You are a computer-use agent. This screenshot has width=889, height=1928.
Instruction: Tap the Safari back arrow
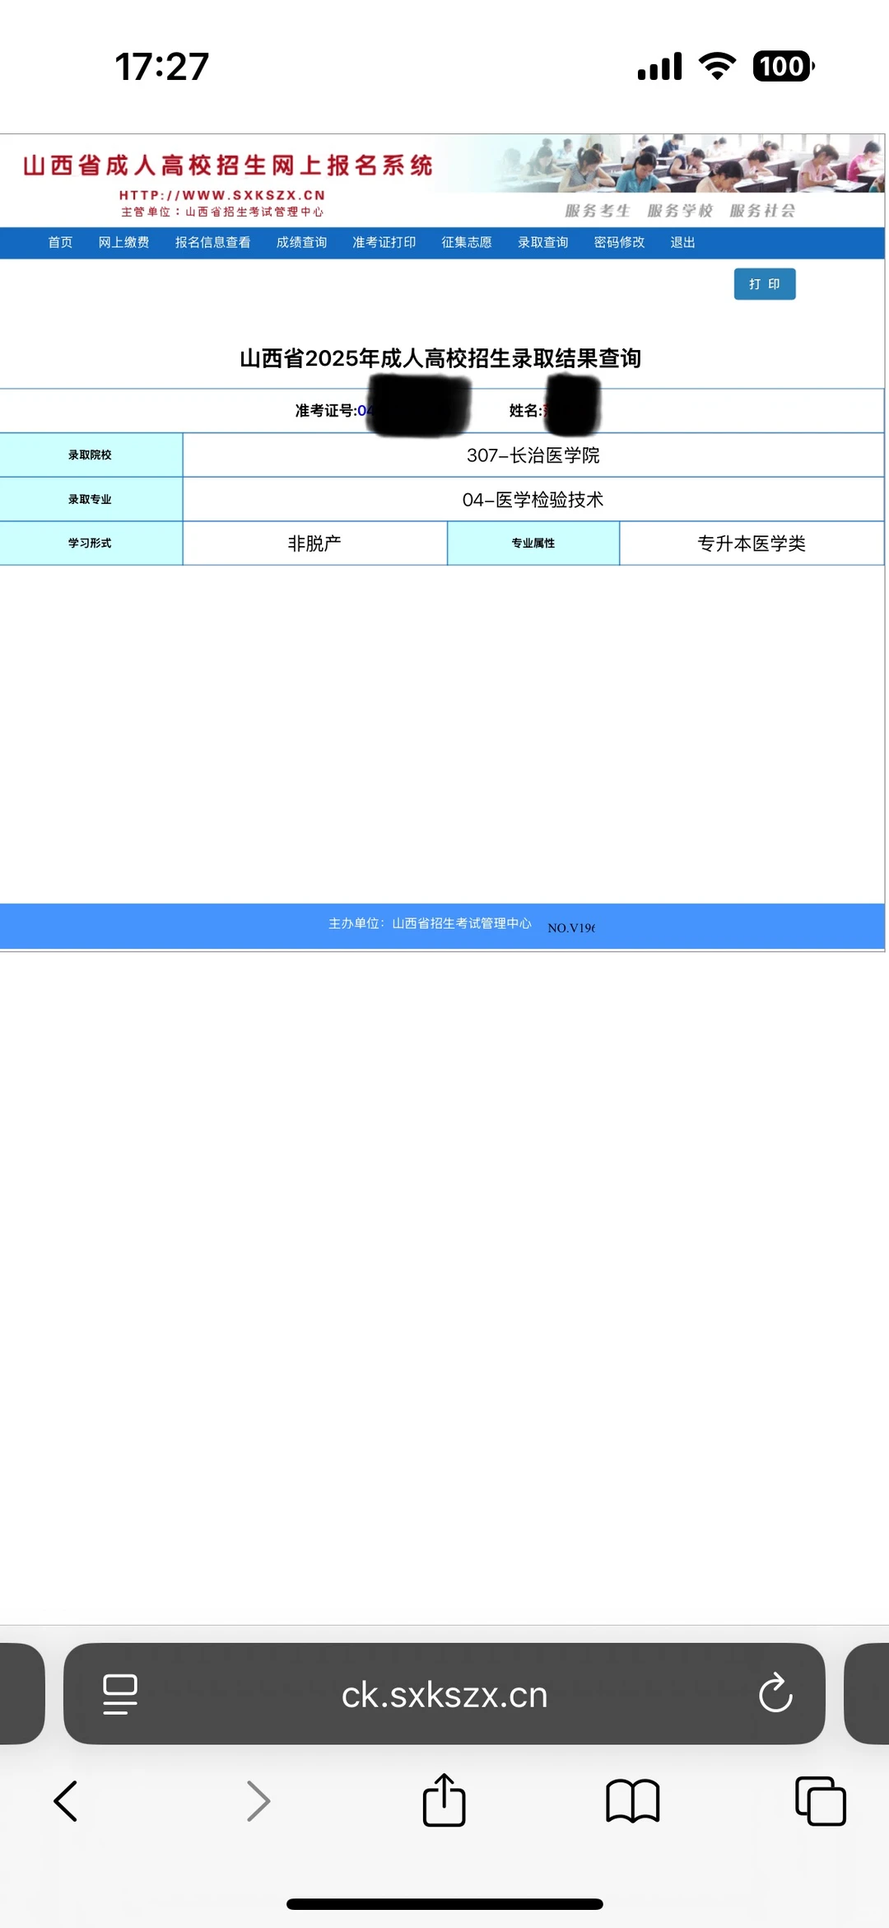pyautogui.click(x=66, y=1801)
